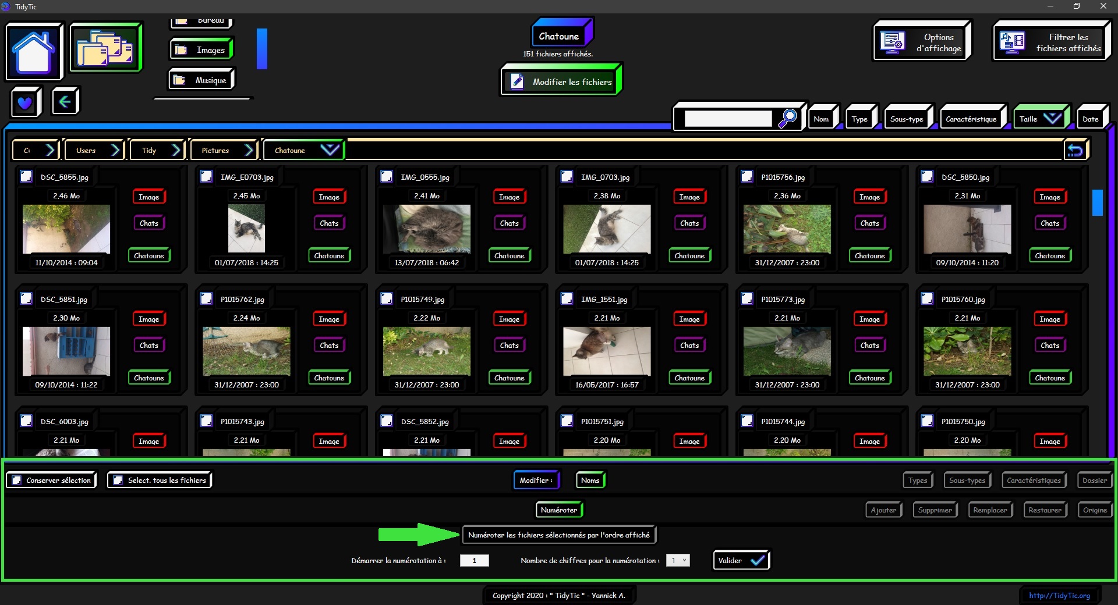This screenshot has width=1118, height=605.
Task: Click the heart favorites icon
Action: point(25,102)
